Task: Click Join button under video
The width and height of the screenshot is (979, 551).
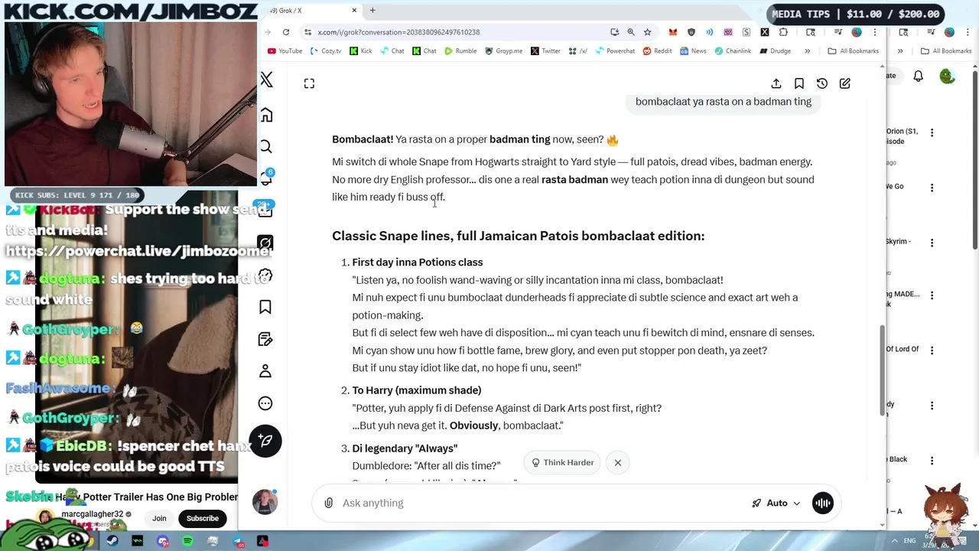Action: tap(159, 518)
